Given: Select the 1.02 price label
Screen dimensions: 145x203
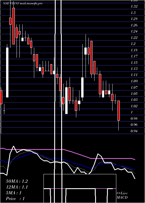Looking at the screenshot, I should pyautogui.click(x=134, y=106).
